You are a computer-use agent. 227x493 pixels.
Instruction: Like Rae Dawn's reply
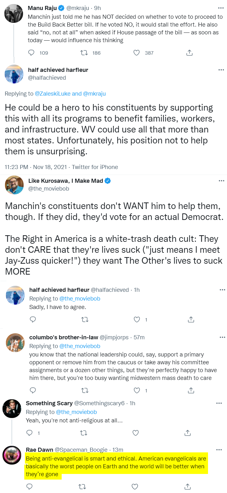[x=135, y=486]
